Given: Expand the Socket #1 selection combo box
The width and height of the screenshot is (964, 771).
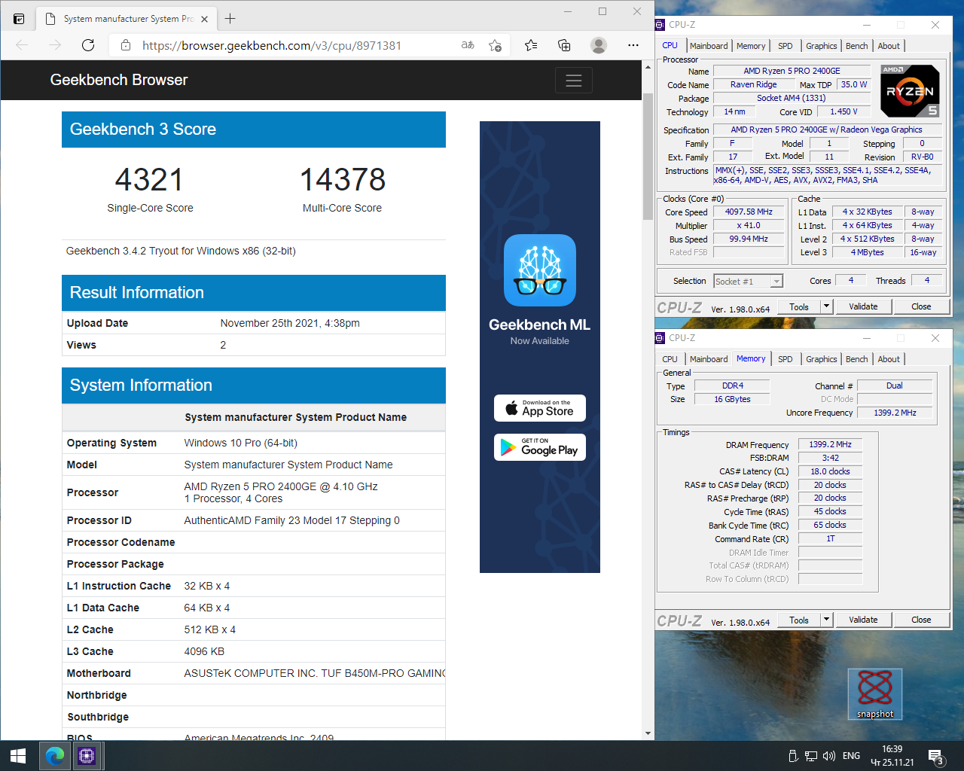Looking at the screenshot, I should 749,282.
